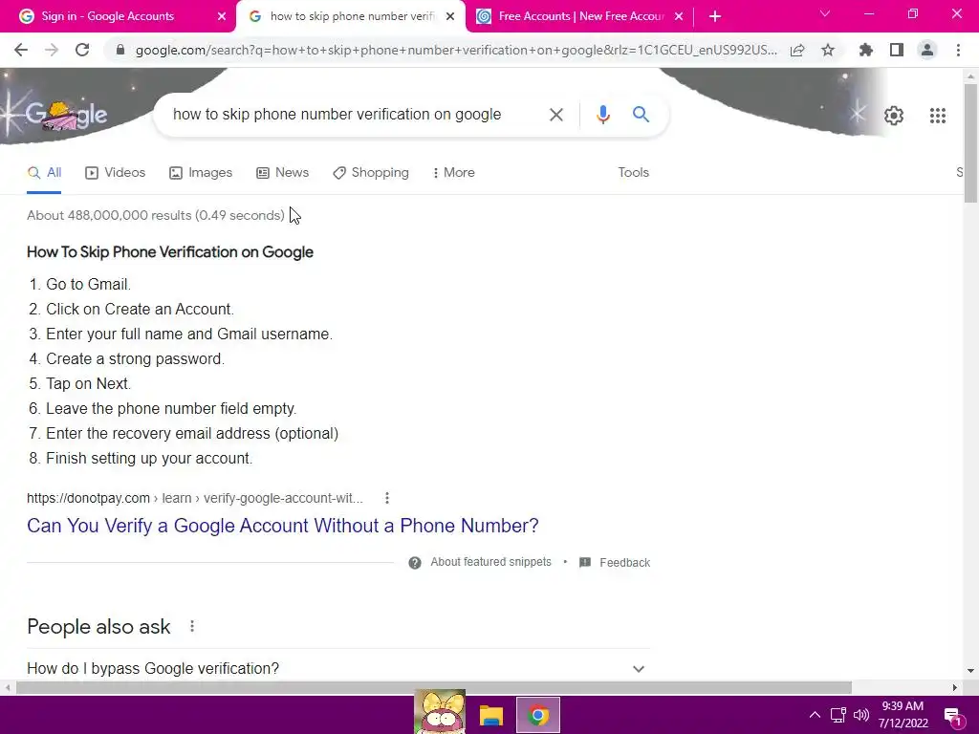The image size is (979, 734).
Task: Bookmark this page with the star icon
Action: (828, 50)
